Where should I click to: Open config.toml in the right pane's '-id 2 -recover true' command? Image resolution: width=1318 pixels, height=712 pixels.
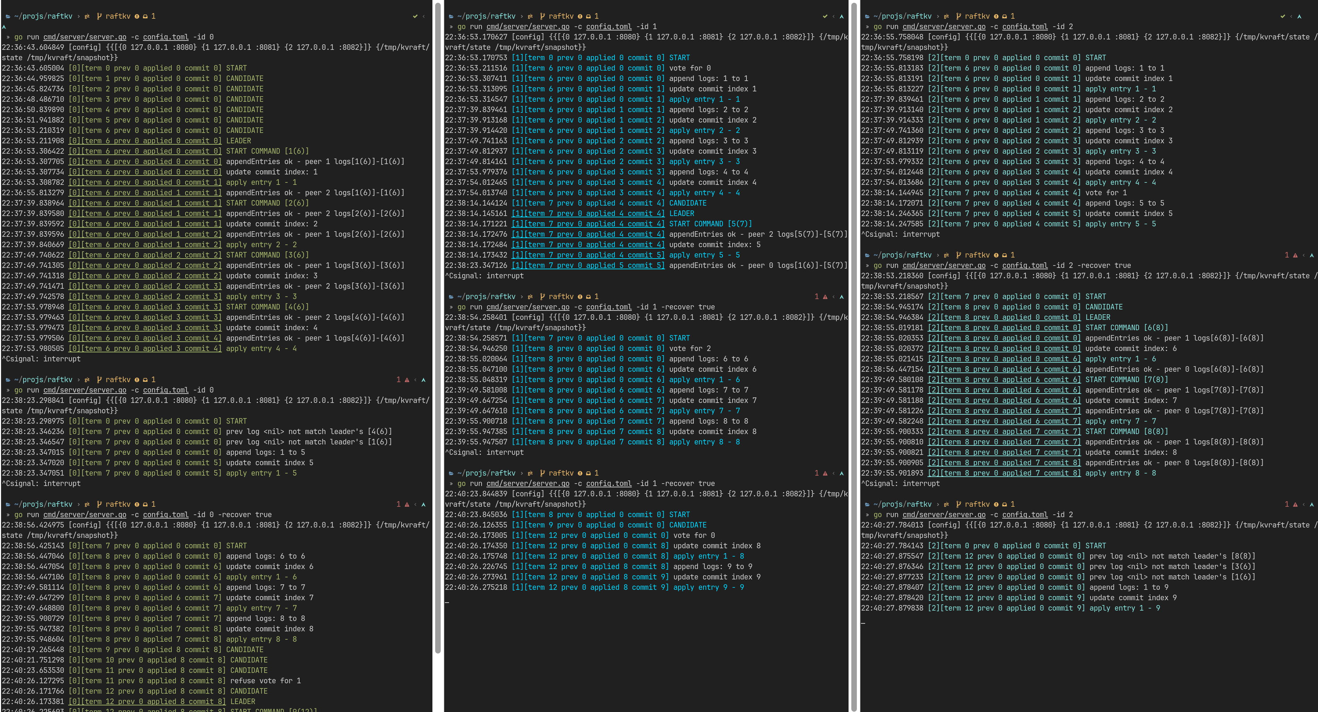pyautogui.click(x=1025, y=265)
